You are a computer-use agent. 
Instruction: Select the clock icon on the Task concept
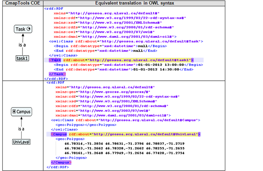point(29,29)
